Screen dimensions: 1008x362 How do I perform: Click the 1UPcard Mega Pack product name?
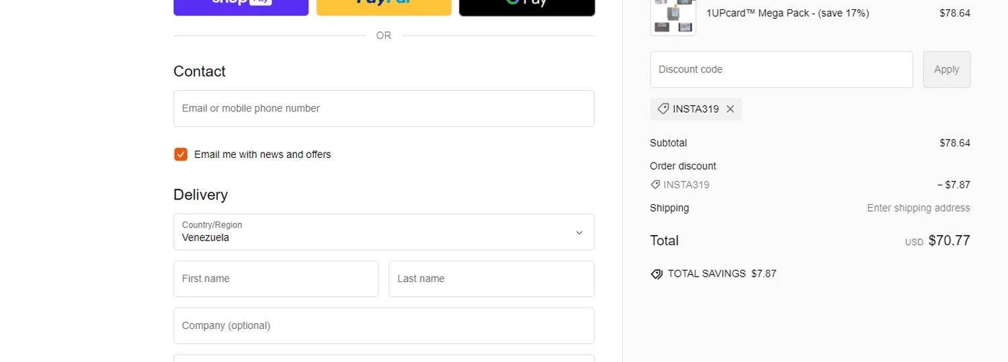(788, 13)
